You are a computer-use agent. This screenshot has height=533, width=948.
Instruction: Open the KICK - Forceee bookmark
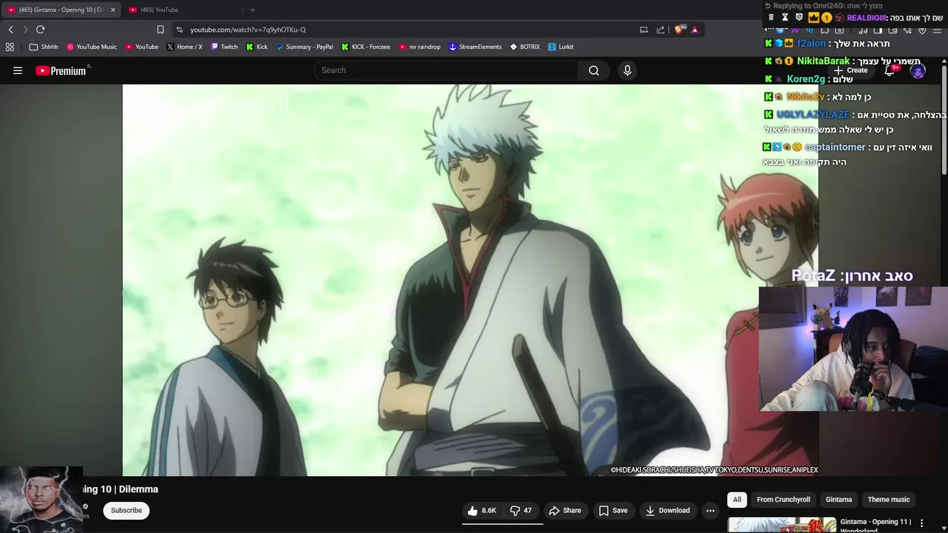tap(366, 47)
